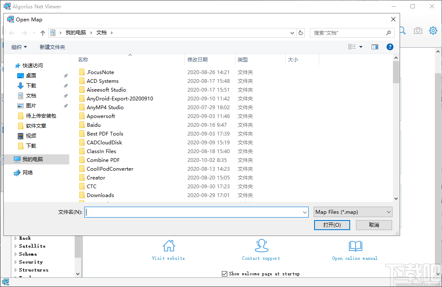
Task: Click the 打开(O) button
Action: tap(332, 225)
